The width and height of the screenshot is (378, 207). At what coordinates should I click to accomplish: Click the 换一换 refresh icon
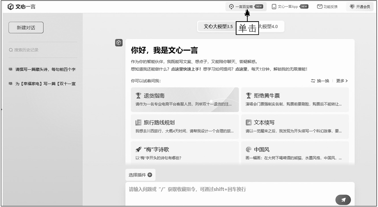313,81
